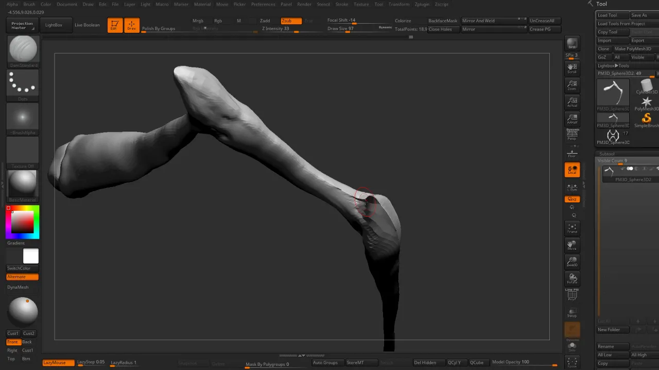Select the Cylinder3D tool
Image resolution: width=659 pixels, height=370 pixels.
[647, 86]
